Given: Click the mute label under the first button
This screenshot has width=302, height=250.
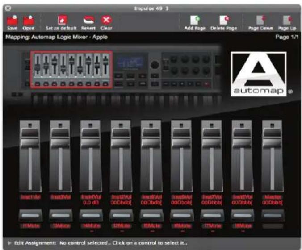Looking at the screenshot, I should 31,226.
